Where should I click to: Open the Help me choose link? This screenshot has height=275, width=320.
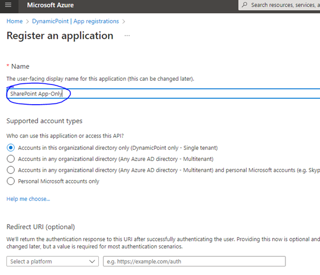click(28, 199)
